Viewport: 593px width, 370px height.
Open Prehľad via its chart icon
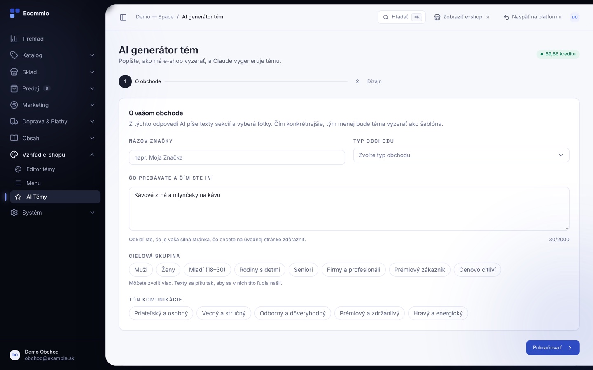(14, 39)
